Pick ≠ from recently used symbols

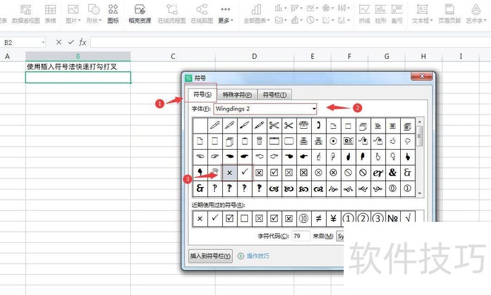319,218
